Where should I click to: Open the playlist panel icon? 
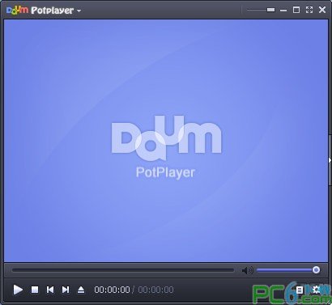tap(300, 290)
